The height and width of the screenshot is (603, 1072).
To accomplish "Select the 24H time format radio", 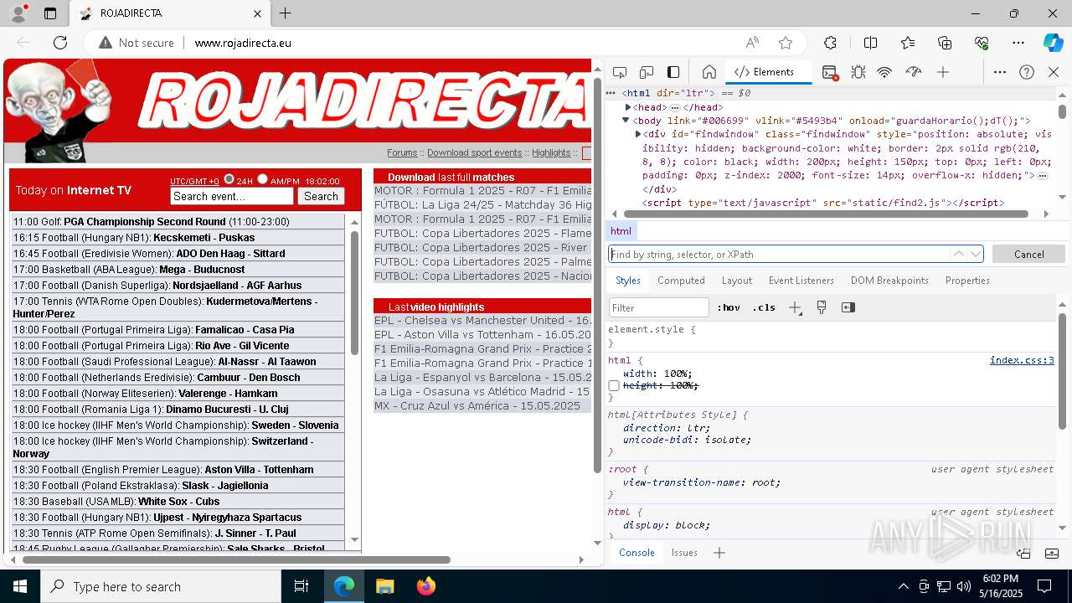I will [229, 179].
